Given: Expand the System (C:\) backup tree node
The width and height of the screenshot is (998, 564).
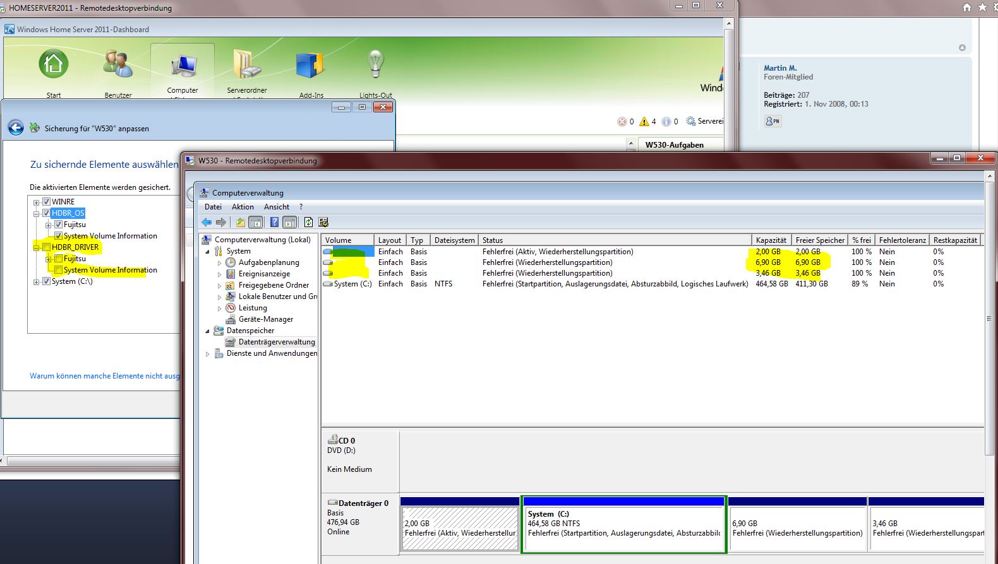Looking at the screenshot, I should 37,282.
